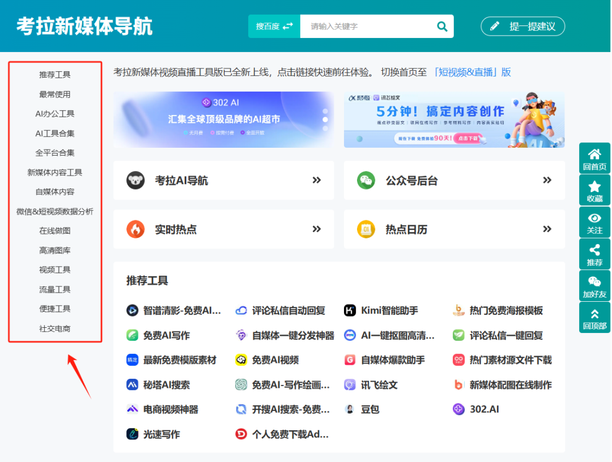Select 推荐工具 in the left sidebar
Image resolution: width=612 pixels, height=462 pixels.
click(x=54, y=74)
